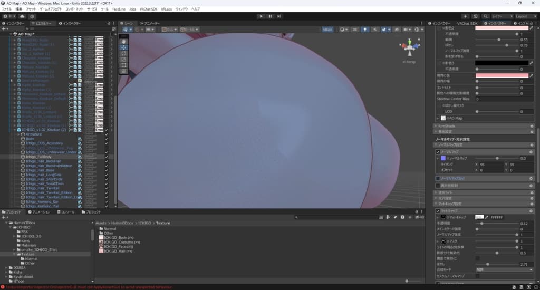Toggle scene lighting lightbulb icon
Screen dimensions: 540x290
click(x=364, y=30)
